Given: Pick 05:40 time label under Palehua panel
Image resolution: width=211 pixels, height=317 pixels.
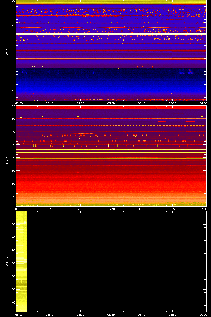Looking at the screenshot, I should (142, 315).
